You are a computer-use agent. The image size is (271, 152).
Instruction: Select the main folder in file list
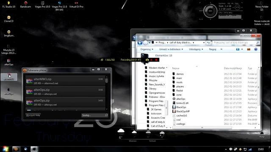pyautogui.click(x=179, y=78)
